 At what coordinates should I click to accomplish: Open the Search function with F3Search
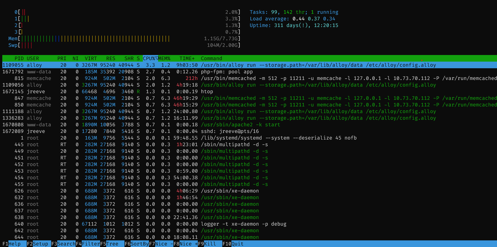[x=64, y=244]
